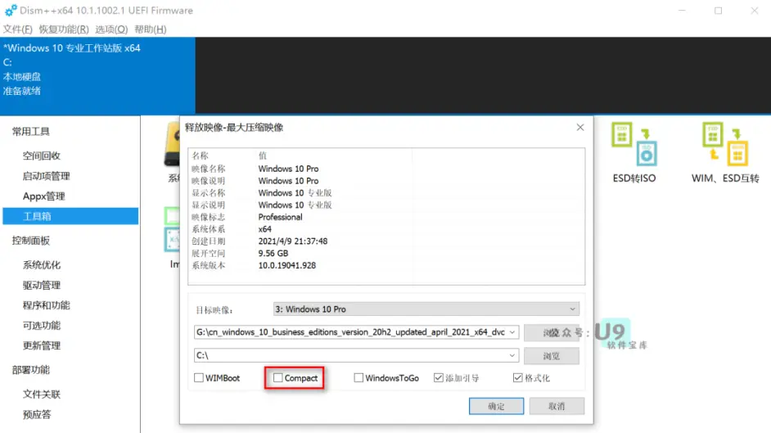Screen dimensions: 771x433
Task: Open the WIM、ESD互转 tool icon
Action: coord(725,145)
